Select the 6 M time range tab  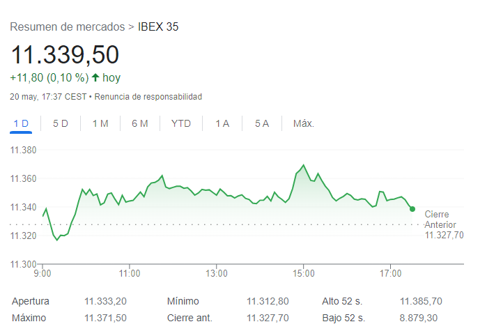click(x=140, y=124)
